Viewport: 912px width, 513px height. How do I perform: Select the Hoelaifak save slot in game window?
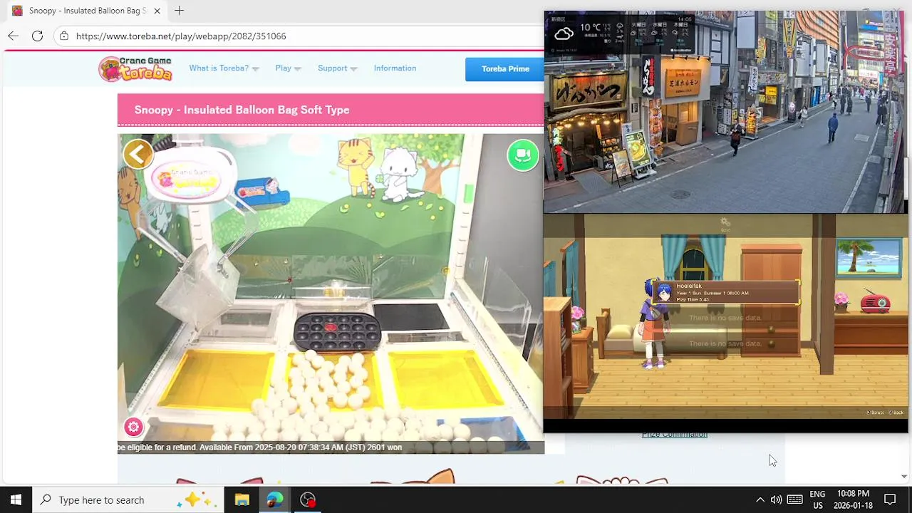(x=725, y=293)
